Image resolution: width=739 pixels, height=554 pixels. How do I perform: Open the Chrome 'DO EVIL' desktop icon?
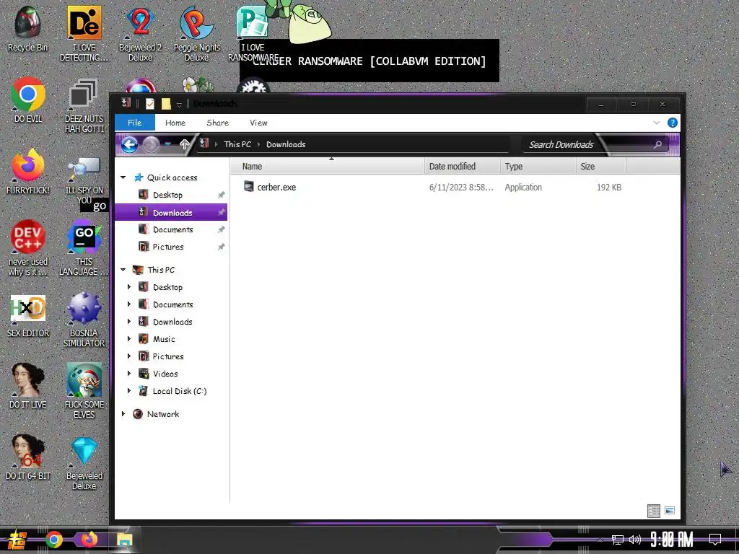tap(27, 100)
